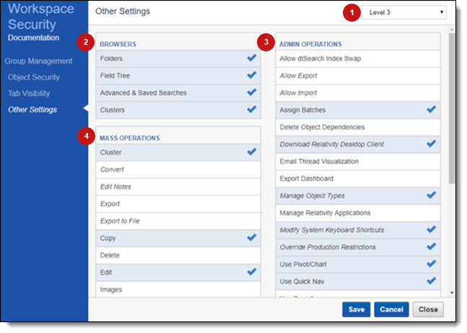Image resolution: width=467 pixels, height=333 pixels.
Task: Go to Object Security in sidebar
Action: [x=34, y=77]
